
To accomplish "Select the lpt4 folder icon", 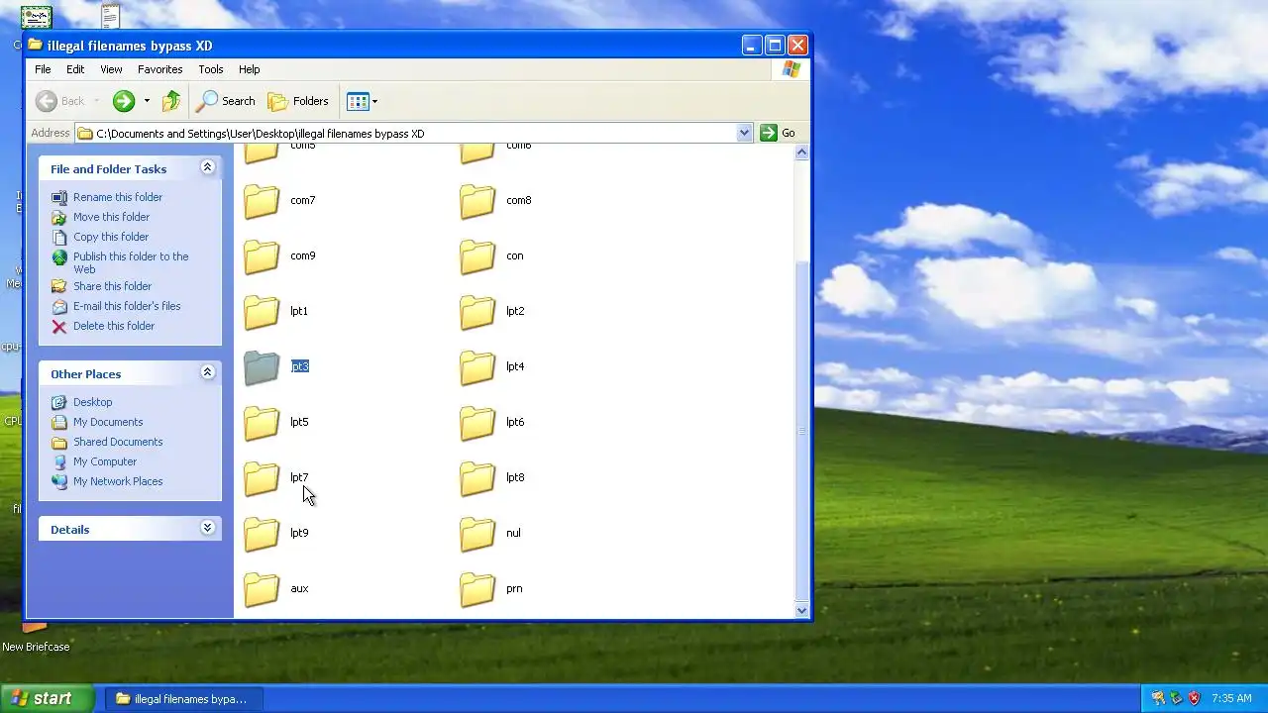I will (x=477, y=366).
